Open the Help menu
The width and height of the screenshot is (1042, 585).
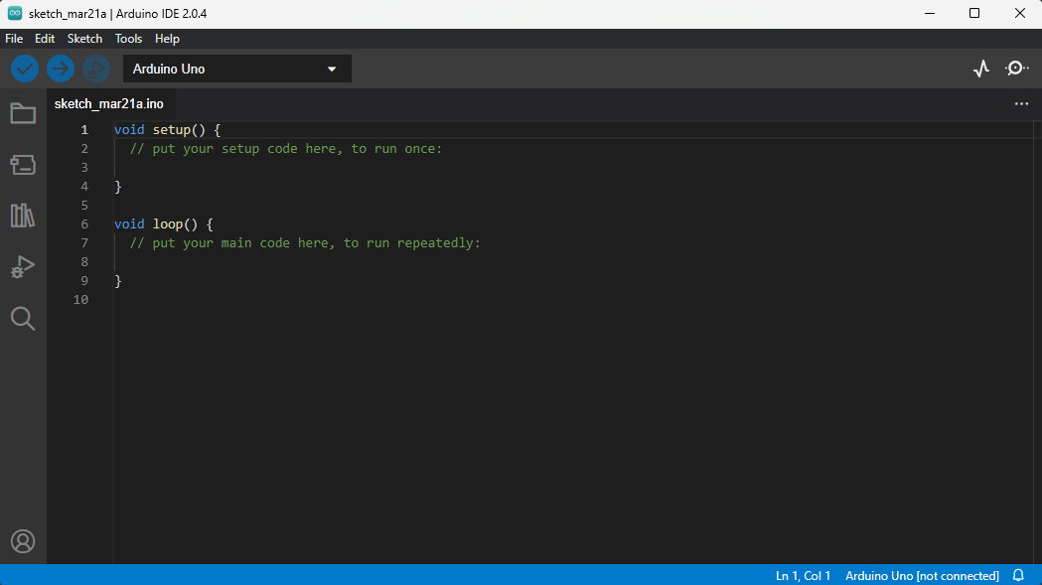(167, 39)
